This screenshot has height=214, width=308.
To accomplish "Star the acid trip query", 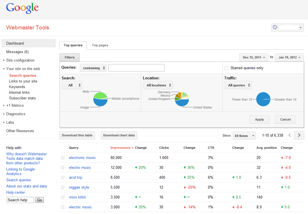I will pos(63,177).
